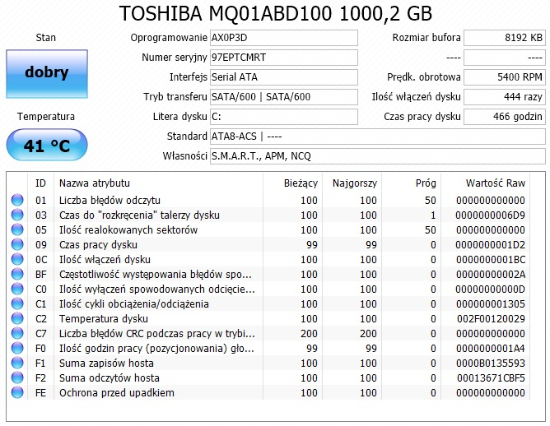Click status orb for attribute FE
Screen dimensions: 550x426
(17, 392)
